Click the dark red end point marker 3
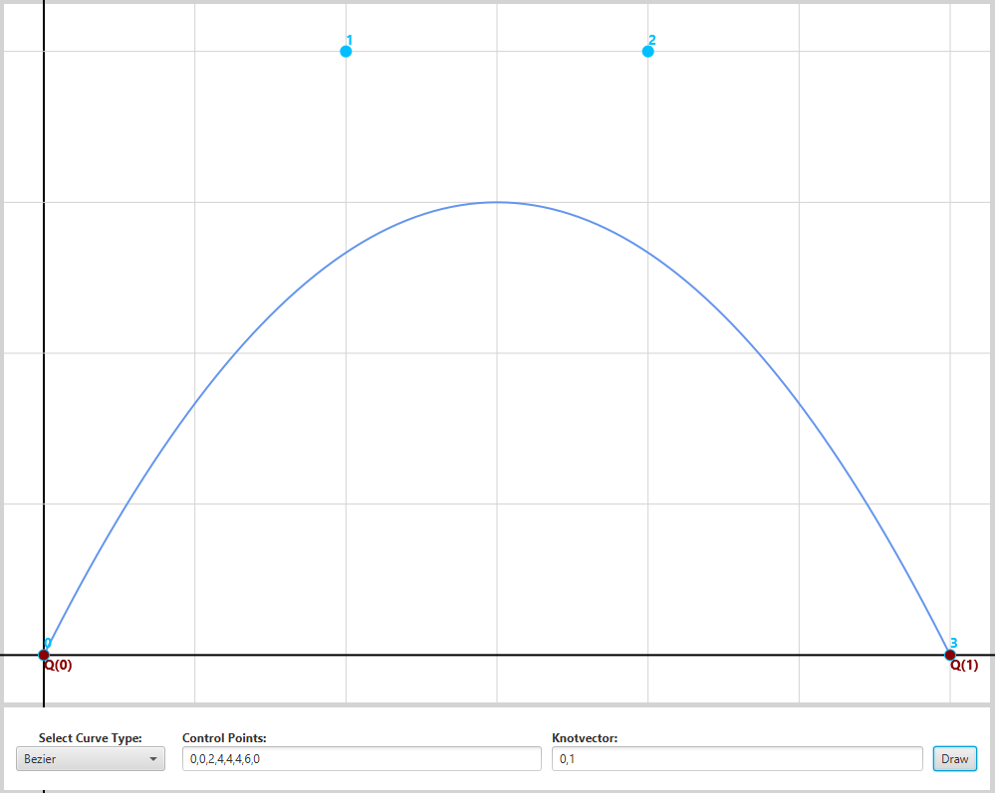Viewport: 995px width, 793px height. (x=948, y=654)
